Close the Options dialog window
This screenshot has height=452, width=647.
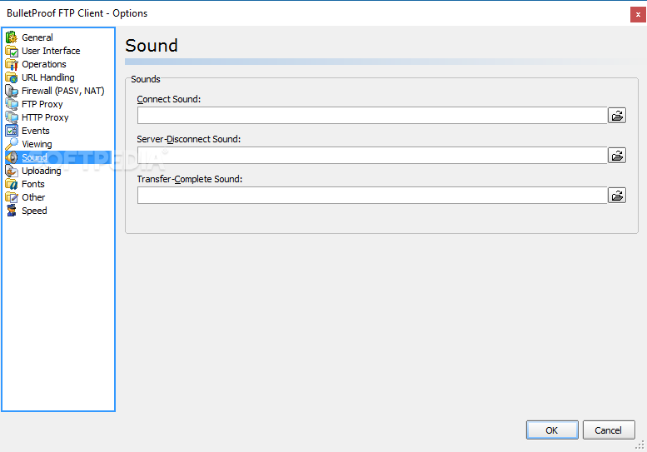pos(638,14)
